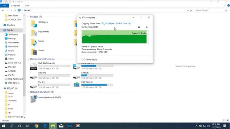Open Cortana from the taskbar
The width and height of the screenshot is (230, 129).
pos(19,126)
